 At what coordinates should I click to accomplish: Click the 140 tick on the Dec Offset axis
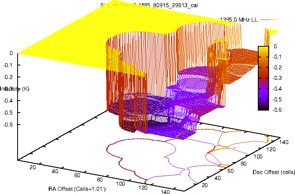coord(284,142)
